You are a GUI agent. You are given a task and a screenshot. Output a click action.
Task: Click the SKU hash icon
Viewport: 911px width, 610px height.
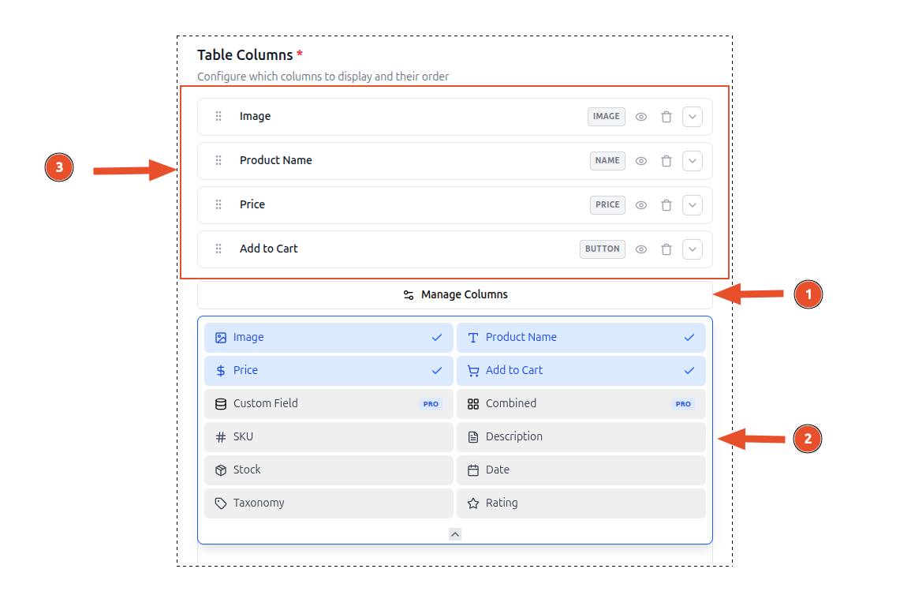click(220, 436)
